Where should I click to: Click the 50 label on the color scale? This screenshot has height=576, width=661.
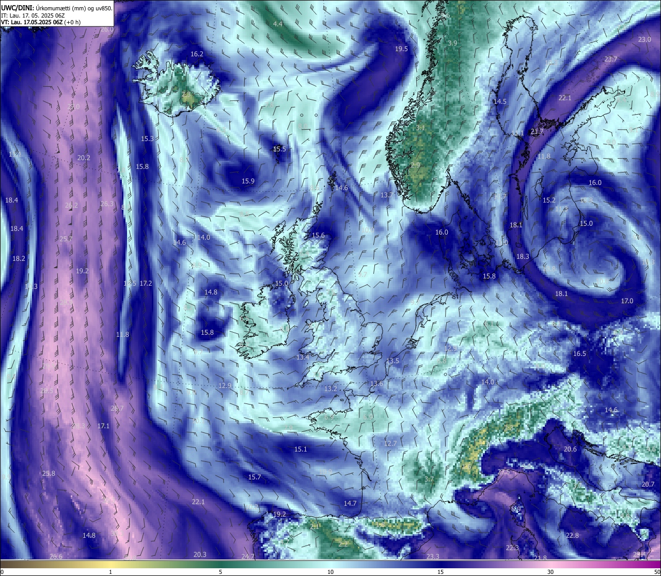(657, 571)
